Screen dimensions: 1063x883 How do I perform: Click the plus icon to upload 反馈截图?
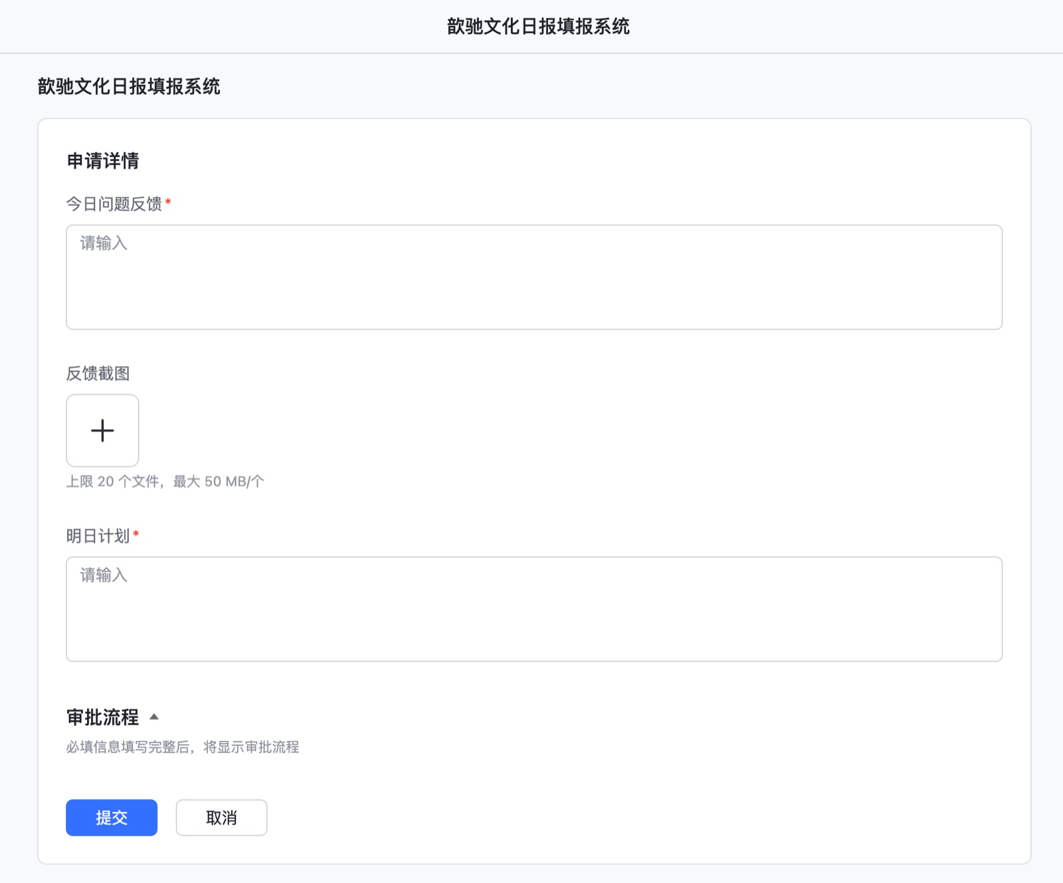point(102,431)
